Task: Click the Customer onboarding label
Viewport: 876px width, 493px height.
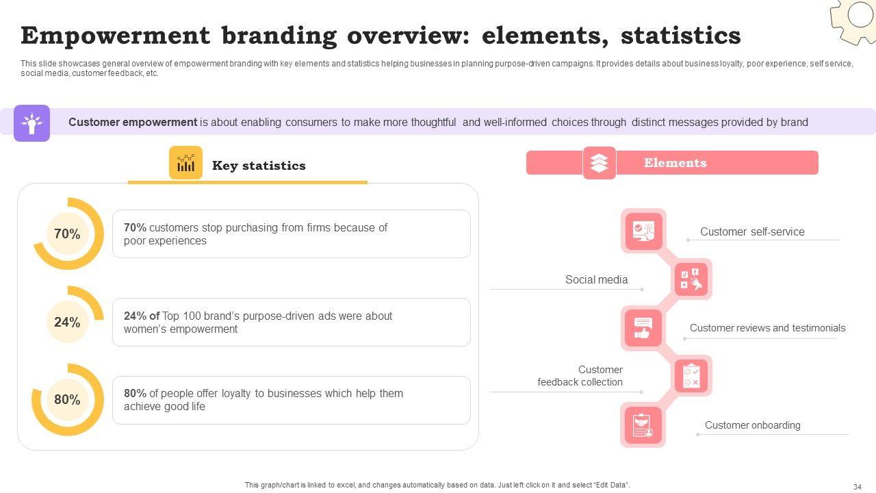Action: coord(752,425)
